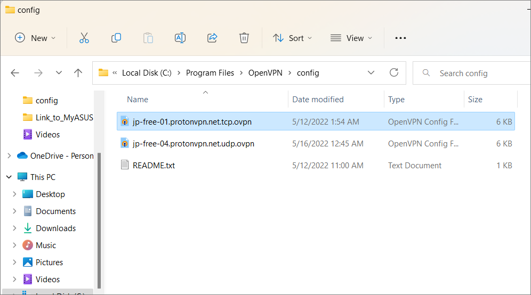This screenshot has width=531, height=295.
Task: Open the See more options menu
Action: point(400,38)
